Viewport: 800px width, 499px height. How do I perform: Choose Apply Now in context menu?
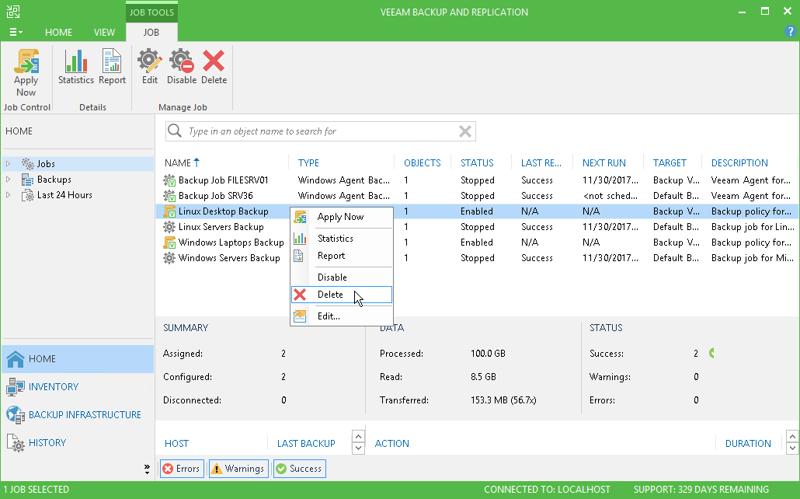coord(342,217)
